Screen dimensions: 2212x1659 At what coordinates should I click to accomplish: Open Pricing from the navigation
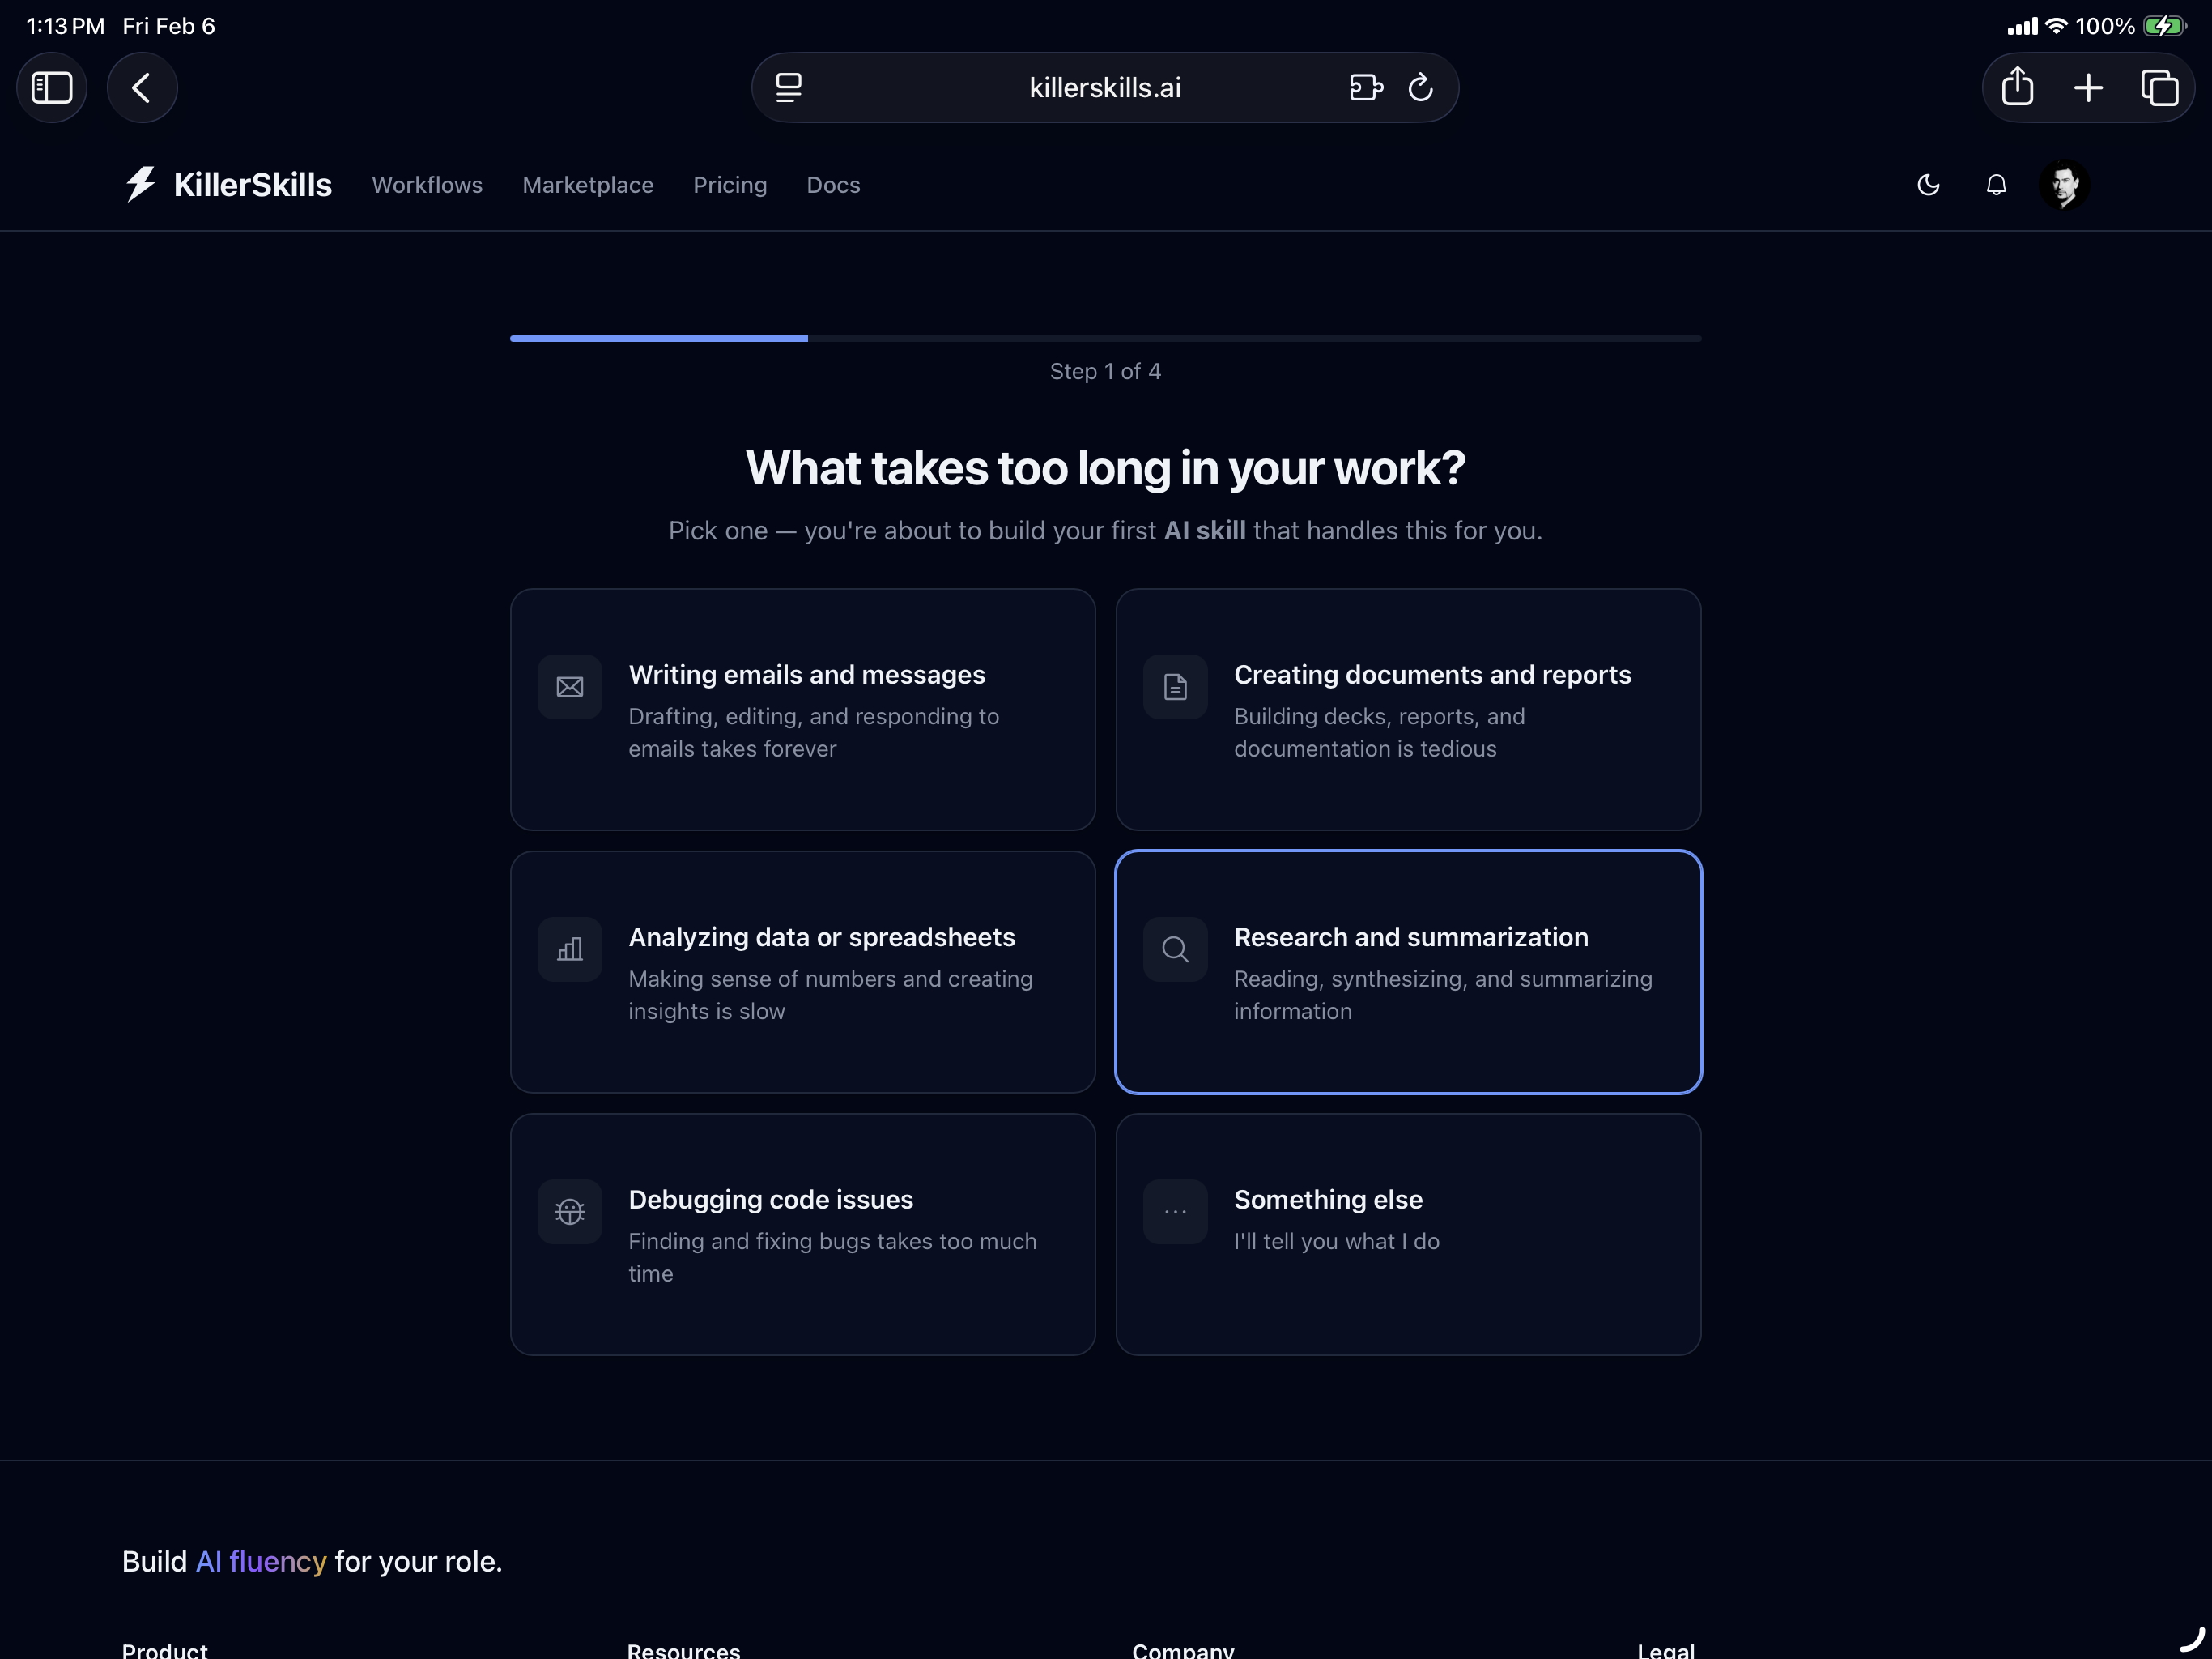(x=730, y=186)
